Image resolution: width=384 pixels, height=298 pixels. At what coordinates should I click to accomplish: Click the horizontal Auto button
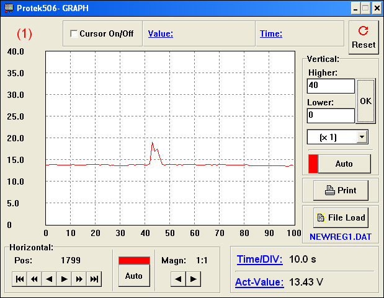pyautogui.click(x=134, y=276)
